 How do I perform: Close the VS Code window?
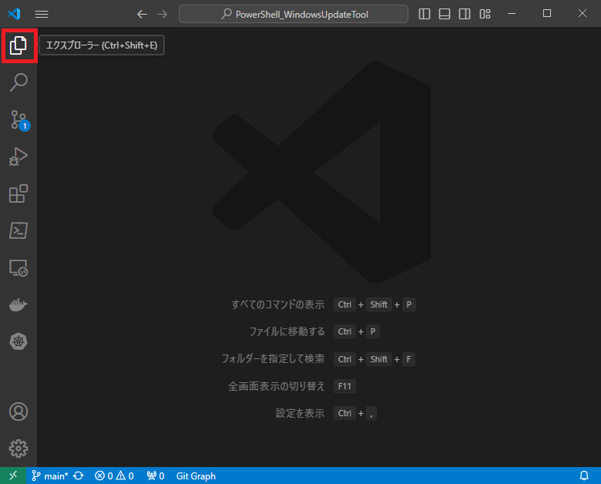pos(583,13)
